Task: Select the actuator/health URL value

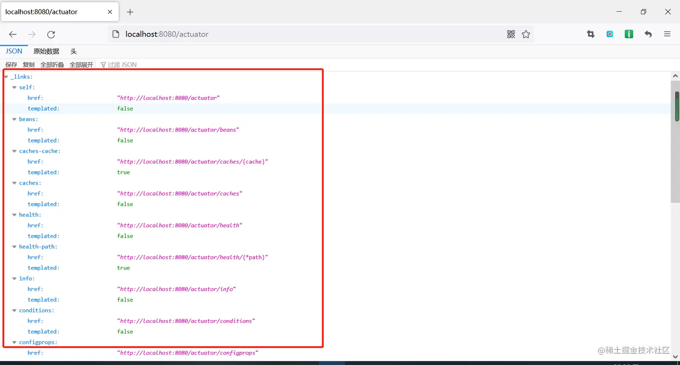Action: coord(180,226)
